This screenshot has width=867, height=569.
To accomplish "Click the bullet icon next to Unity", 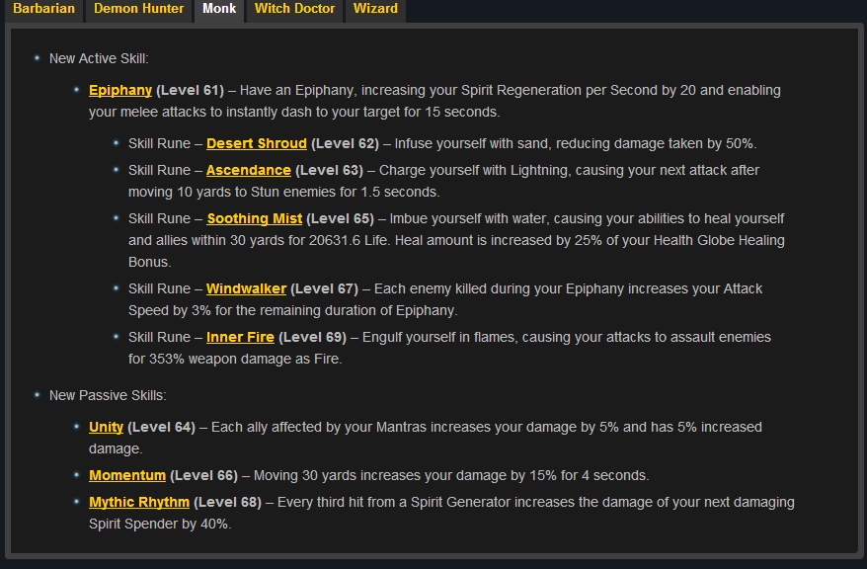I will [x=77, y=427].
